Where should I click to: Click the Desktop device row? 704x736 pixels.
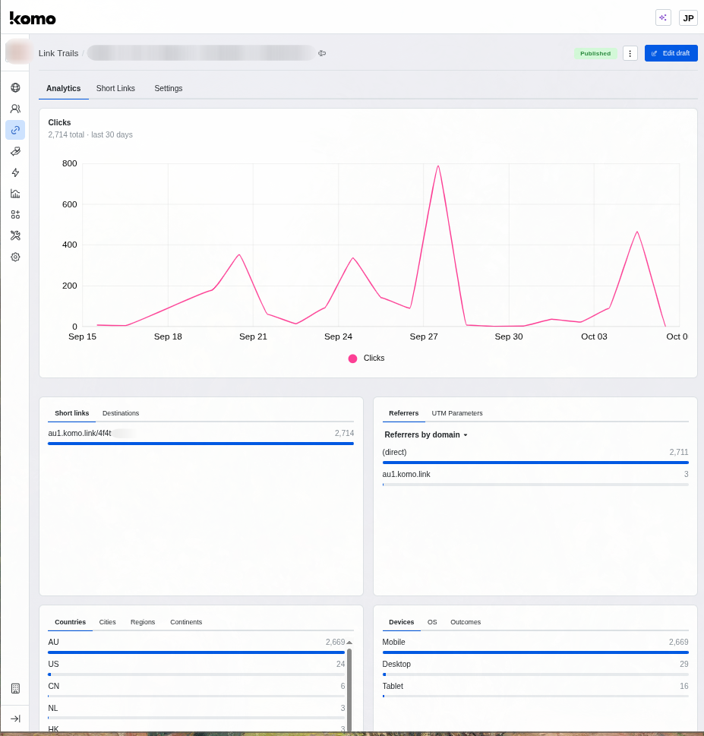tap(535, 668)
